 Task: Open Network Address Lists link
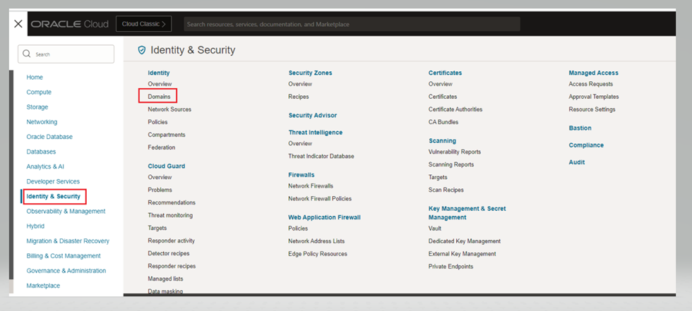pos(316,241)
